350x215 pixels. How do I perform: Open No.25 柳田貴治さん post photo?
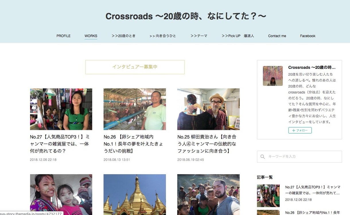208,109
